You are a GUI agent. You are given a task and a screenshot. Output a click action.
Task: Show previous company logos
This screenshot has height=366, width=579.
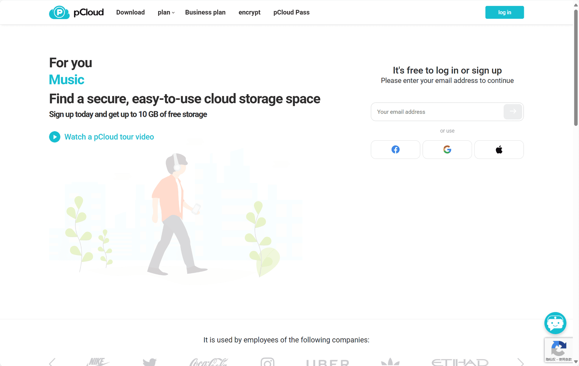(52, 362)
